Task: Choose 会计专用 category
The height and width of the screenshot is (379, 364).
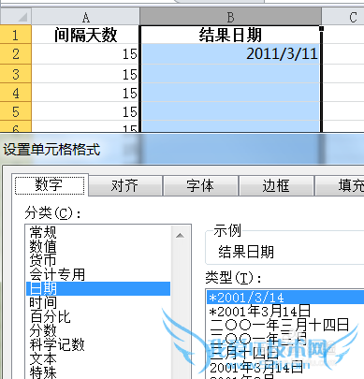Action: point(98,274)
